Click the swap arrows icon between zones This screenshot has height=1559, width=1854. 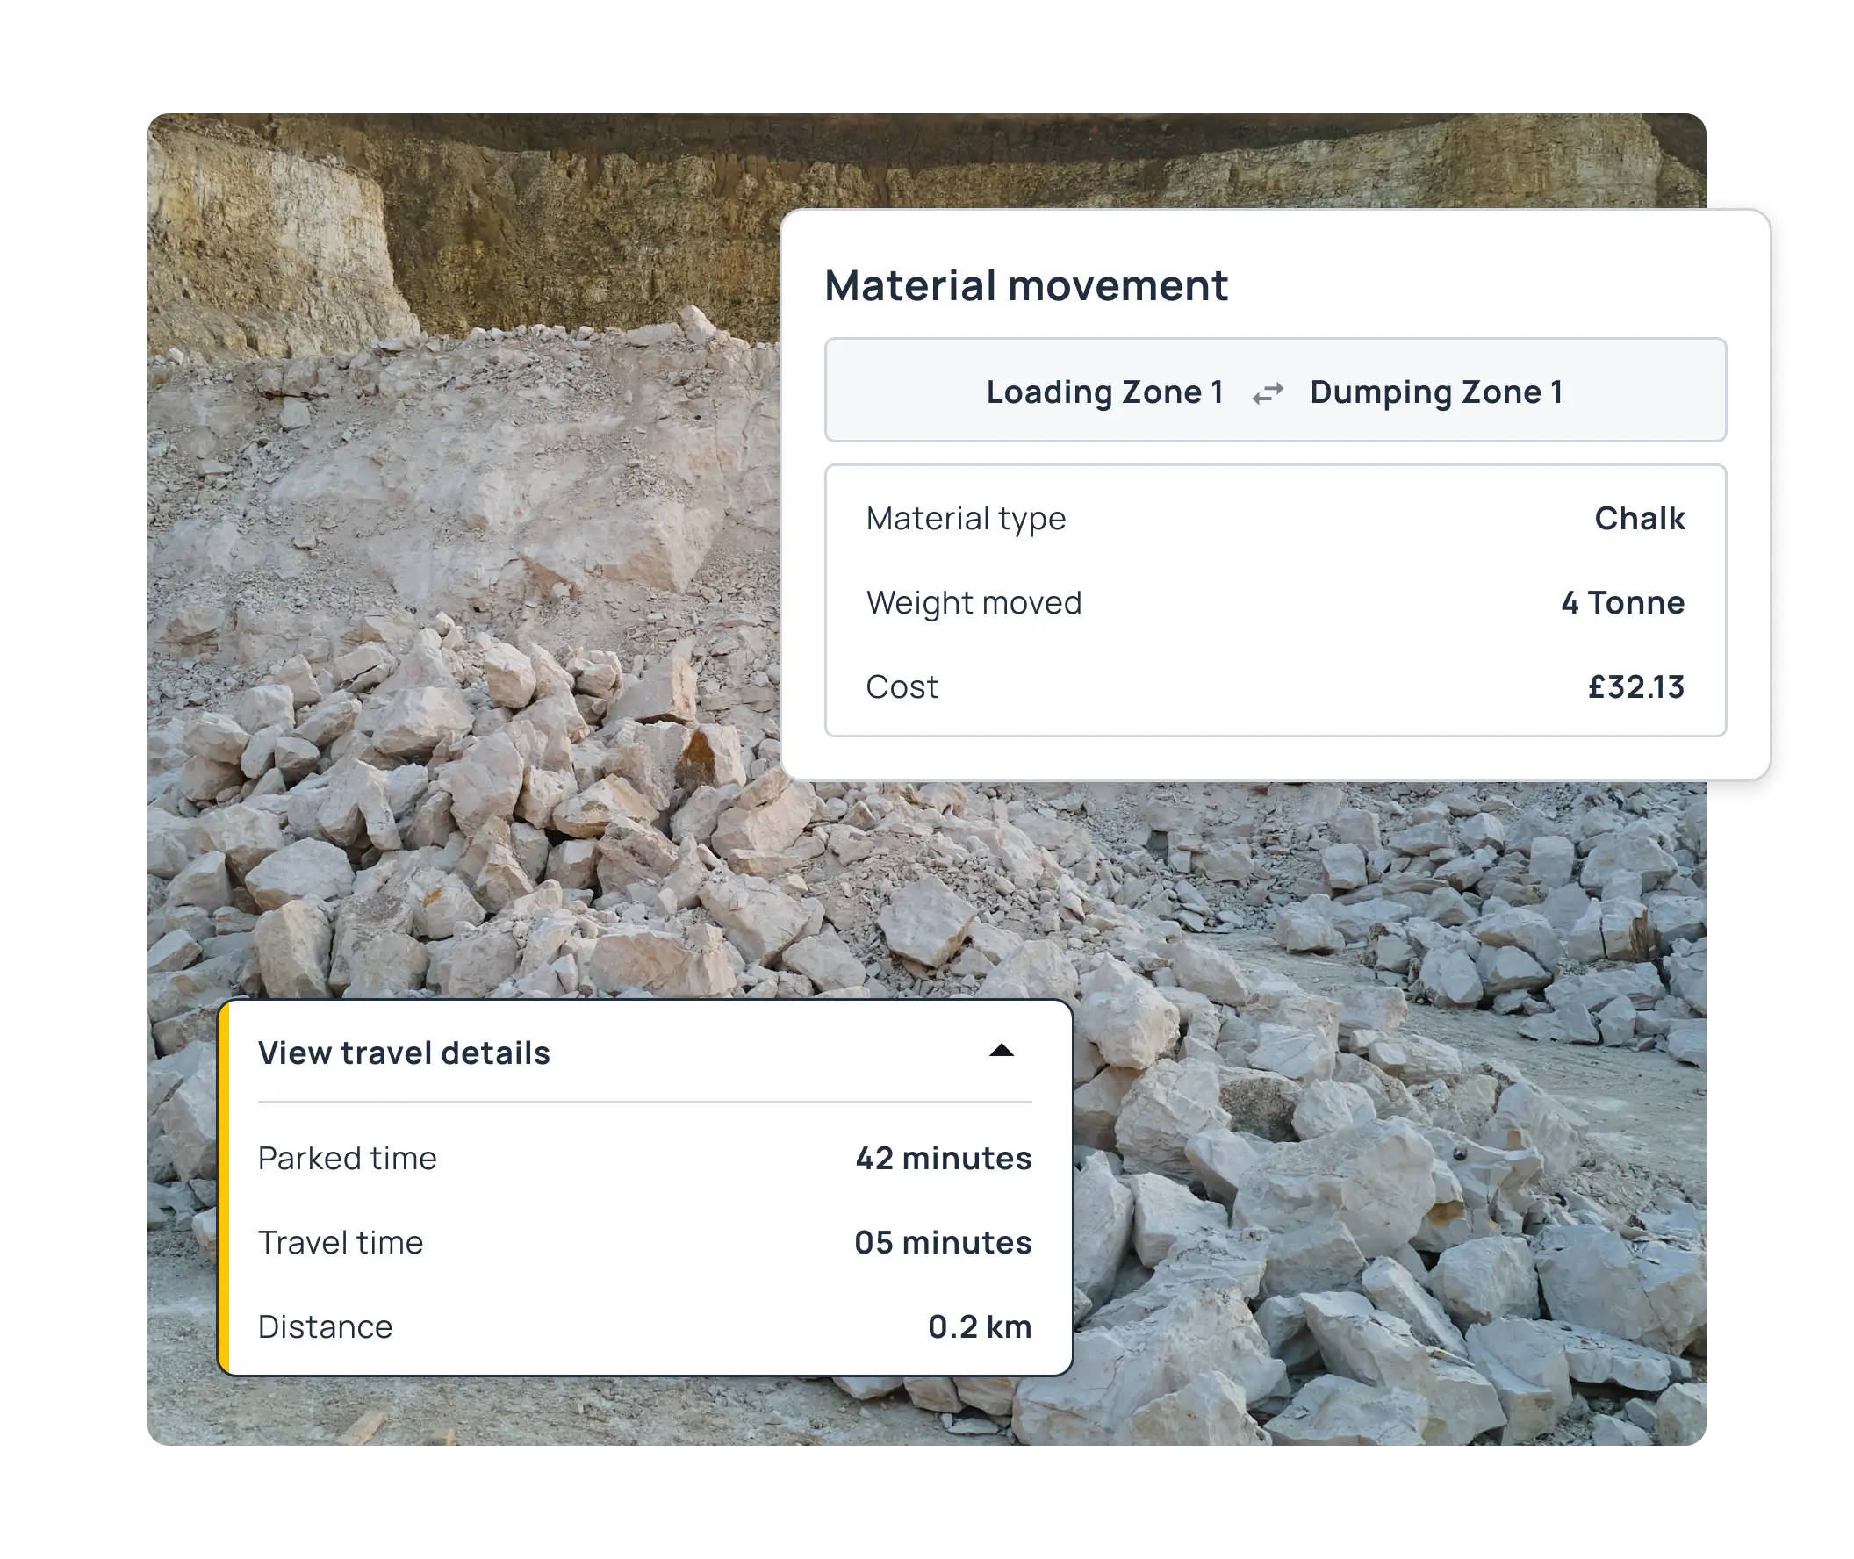(x=1268, y=393)
